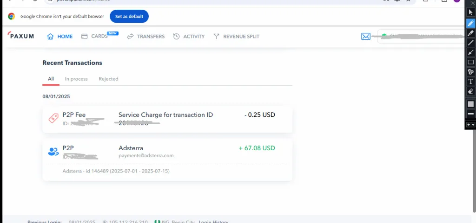Viewport: 476px width, 223px height.
Task: Expand the annotation toolbar with arrows
Action: (x=470, y=125)
